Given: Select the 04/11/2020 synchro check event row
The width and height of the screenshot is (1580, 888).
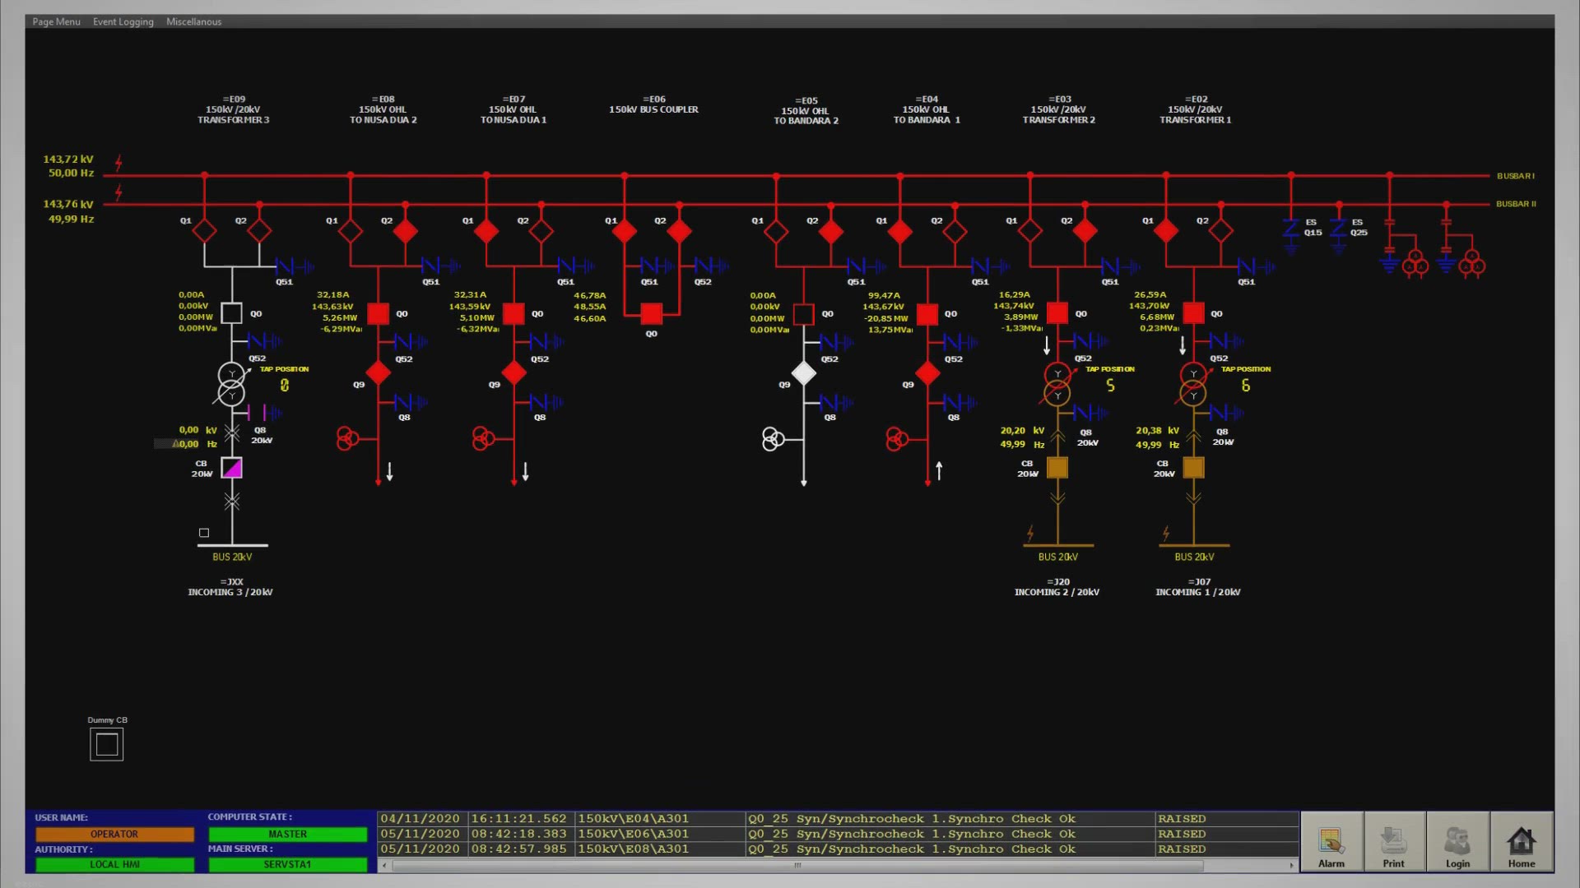Looking at the screenshot, I should 741,818.
